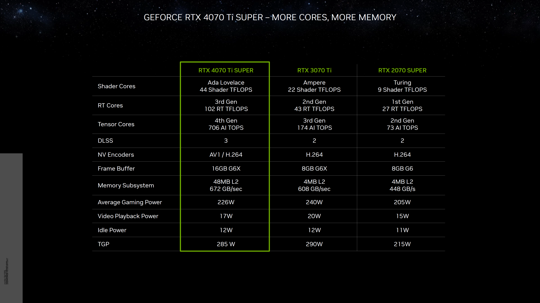Click the RTX 4070 Ti SUPER column header
The image size is (540, 303).
pos(226,70)
